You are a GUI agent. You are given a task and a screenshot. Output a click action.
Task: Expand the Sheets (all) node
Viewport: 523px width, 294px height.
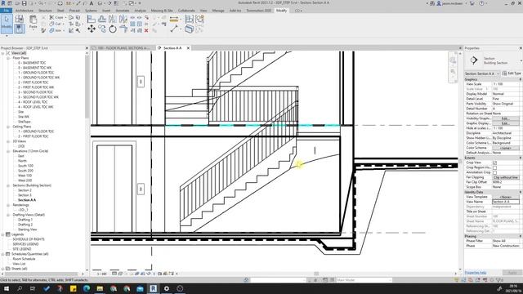coord(3,269)
